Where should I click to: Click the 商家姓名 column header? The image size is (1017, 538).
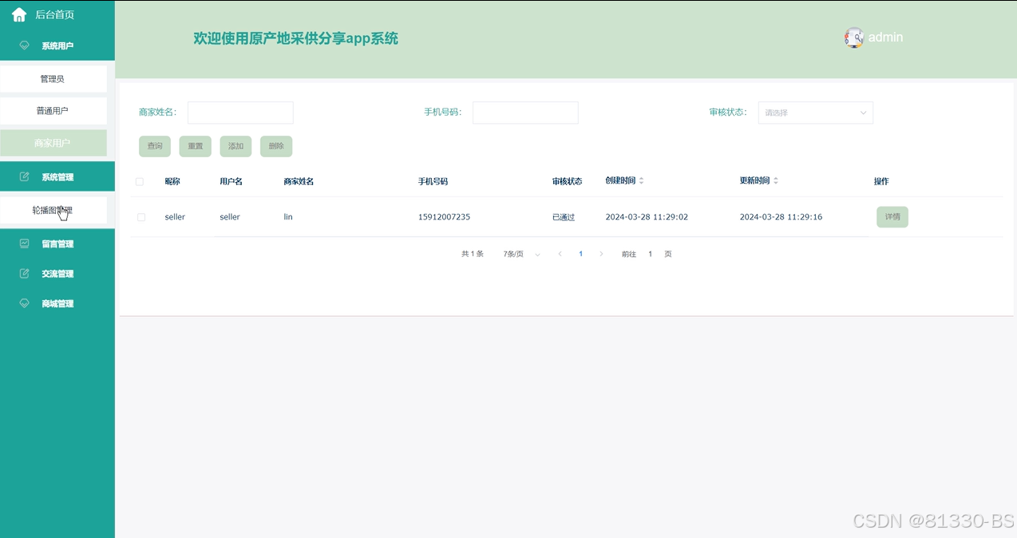[x=299, y=181]
